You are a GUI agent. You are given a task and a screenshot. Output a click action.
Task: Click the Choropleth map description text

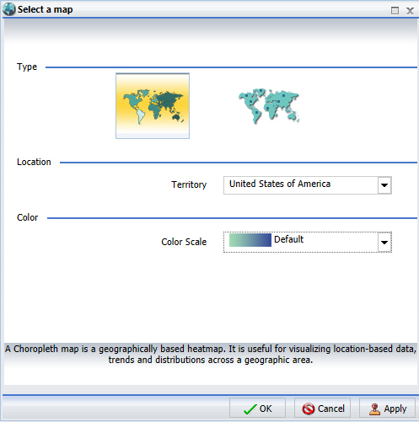tap(211, 354)
